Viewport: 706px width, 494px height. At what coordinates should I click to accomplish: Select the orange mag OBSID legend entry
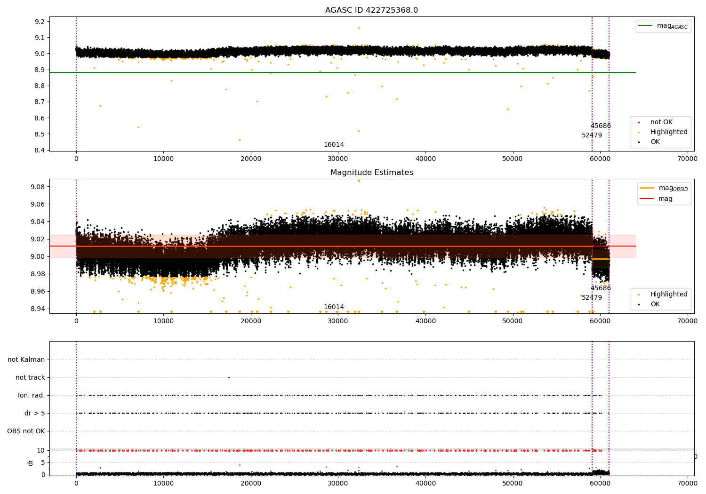[x=664, y=188]
